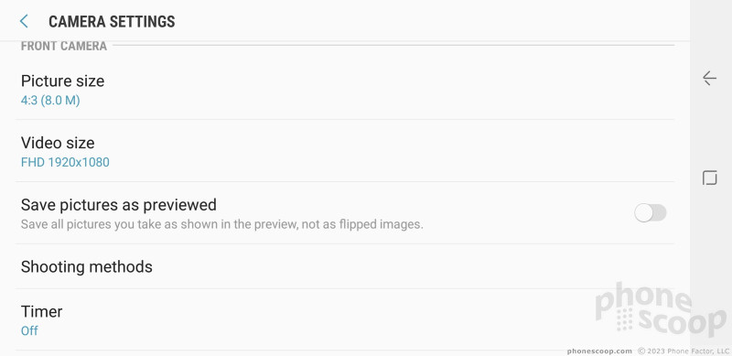Viewport: 732px width, 356px height.
Task: Tap the divider line after Front Camera
Action: (x=393, y=46)
